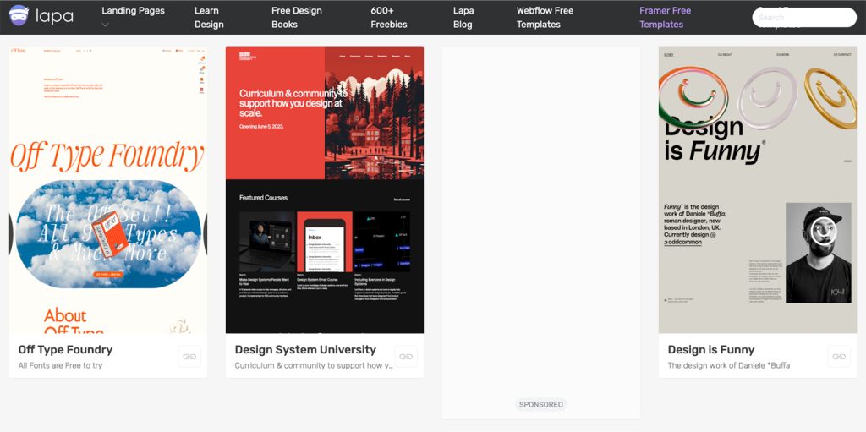Click the Off Type Foundry title
866x432 pixels.
65,350
